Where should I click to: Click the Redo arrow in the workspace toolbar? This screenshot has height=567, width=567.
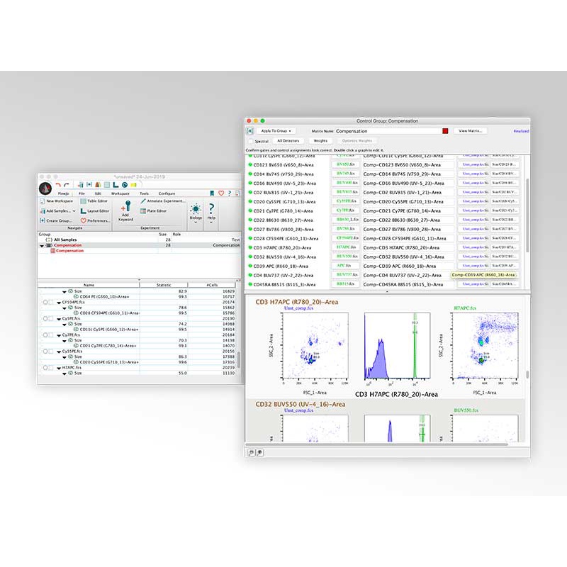click(x=67, y=185)
